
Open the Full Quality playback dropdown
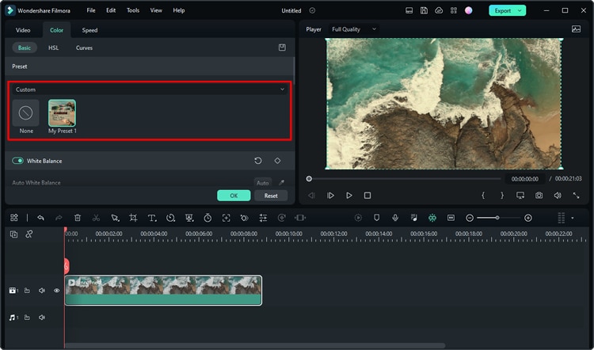tap(352, 29)
